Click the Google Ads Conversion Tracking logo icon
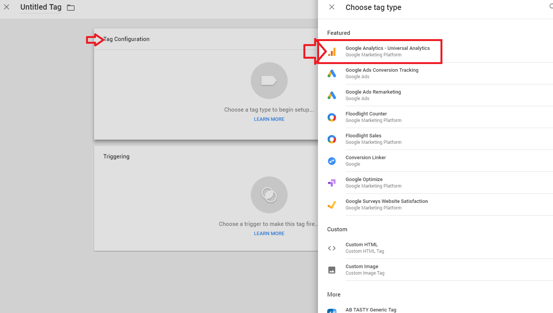Viewport: 553px width, 313px height. click(x=332, y=73)
